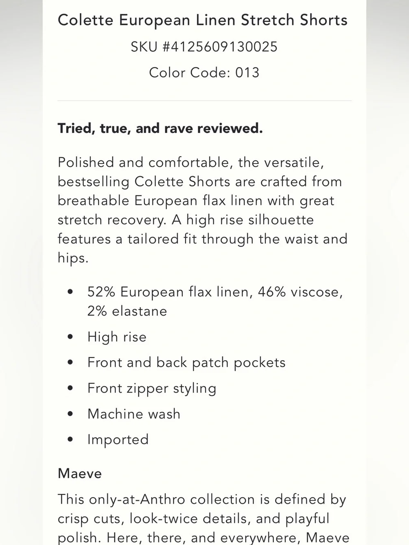409x545 pixels.
Task: Click the bullet beside Front zipper styling
Action: click(70, 388)
